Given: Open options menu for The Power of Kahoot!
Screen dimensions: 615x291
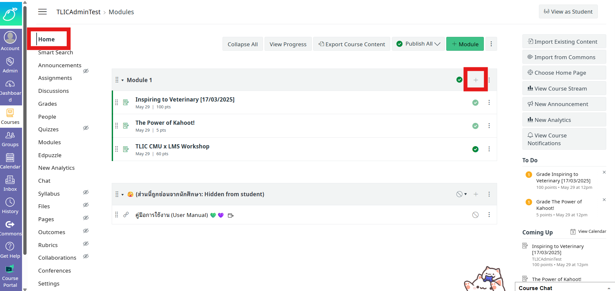Looking at the screenshot, I should pos(489,126).
